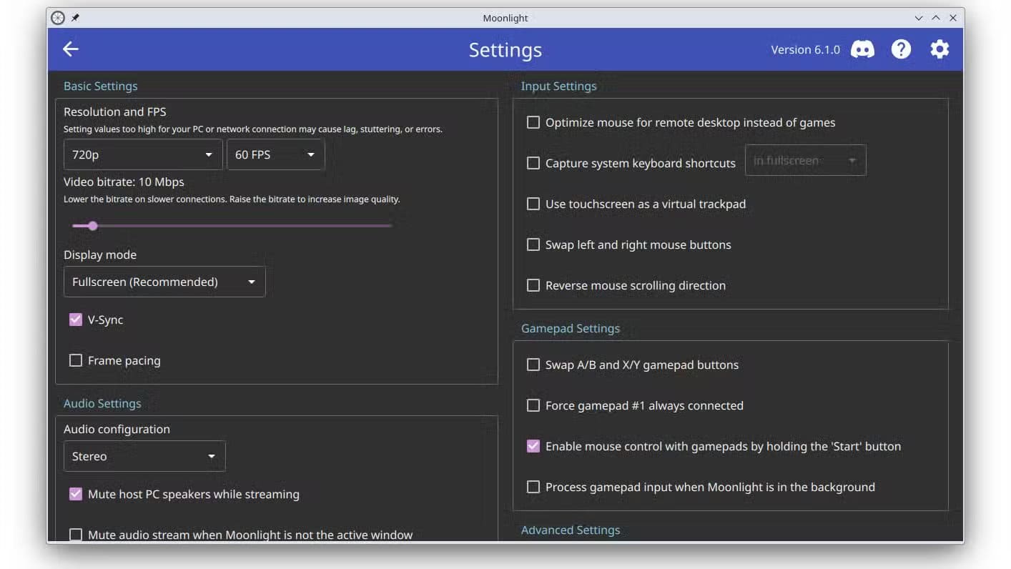Check Mute audio stream when not active window

(75, 535)
